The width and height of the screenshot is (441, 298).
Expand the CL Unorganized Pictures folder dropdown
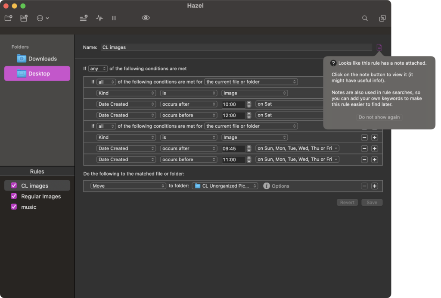point(225,186)
